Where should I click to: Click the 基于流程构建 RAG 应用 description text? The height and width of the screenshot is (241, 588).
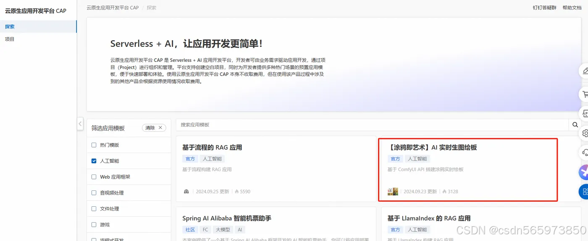[x=207, y=169]
